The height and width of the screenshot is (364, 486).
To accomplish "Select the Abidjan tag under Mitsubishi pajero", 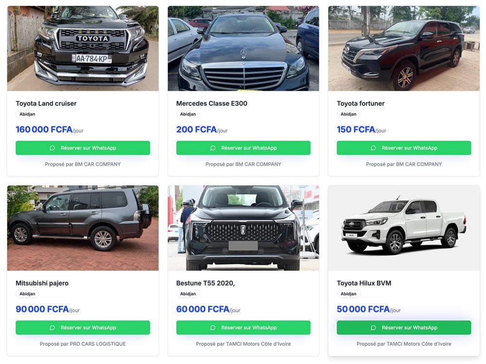I will (27, 294).
